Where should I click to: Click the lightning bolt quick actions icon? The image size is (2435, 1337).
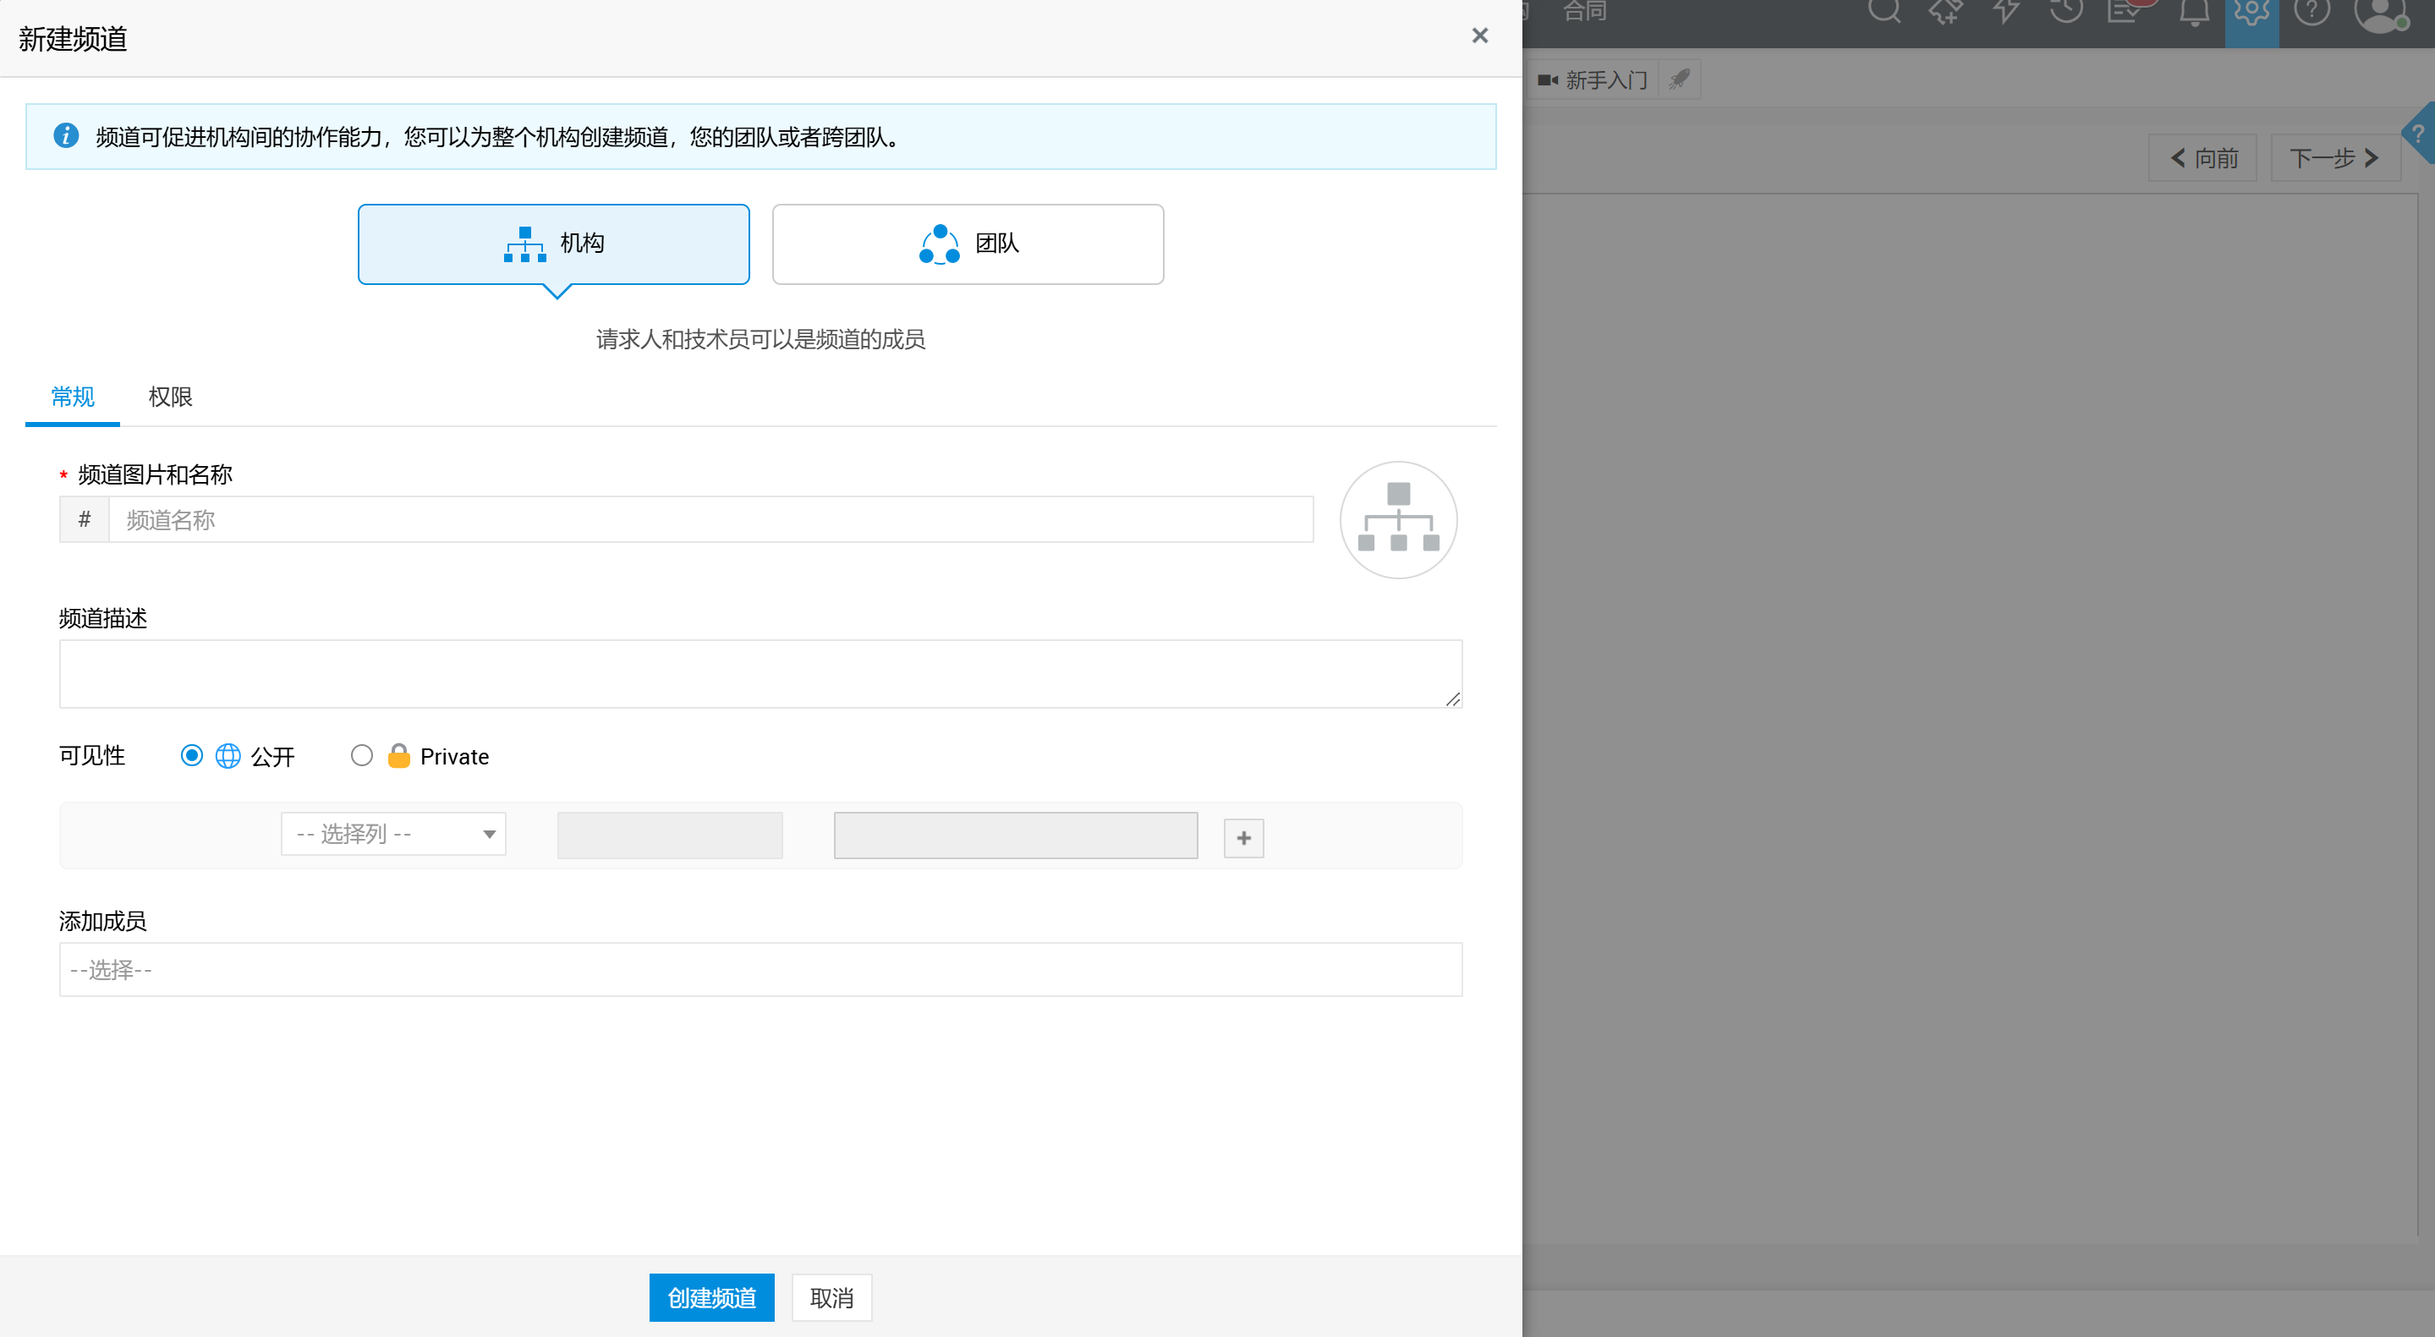point(2006,11)
